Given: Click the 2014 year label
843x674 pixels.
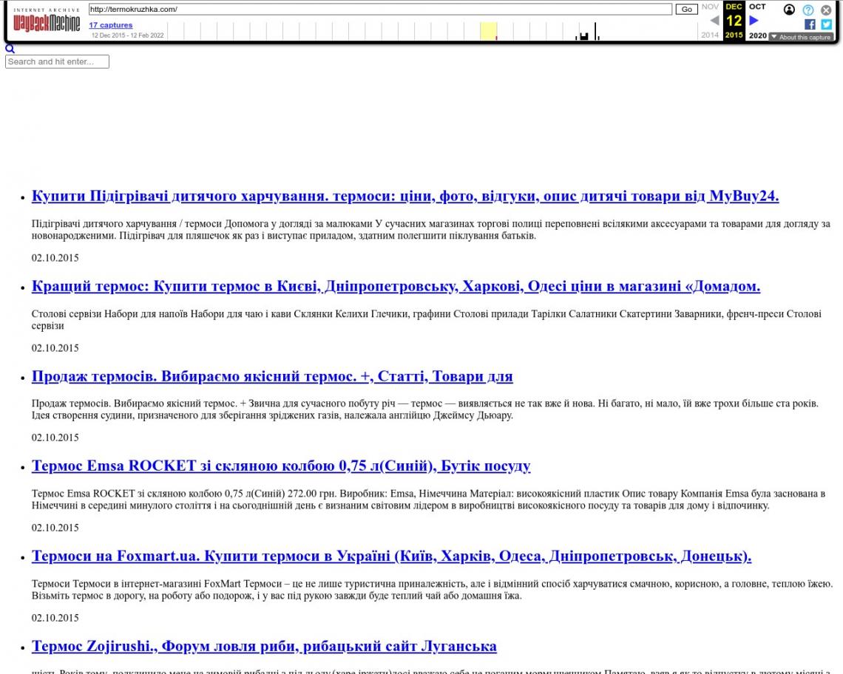Looking at the screenshot, I should point(710,35).
